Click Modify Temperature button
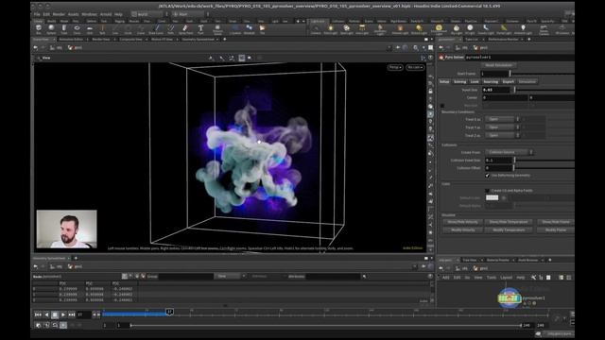The height and width of the screenshot is (340, 605). click(x=509, y=230)
